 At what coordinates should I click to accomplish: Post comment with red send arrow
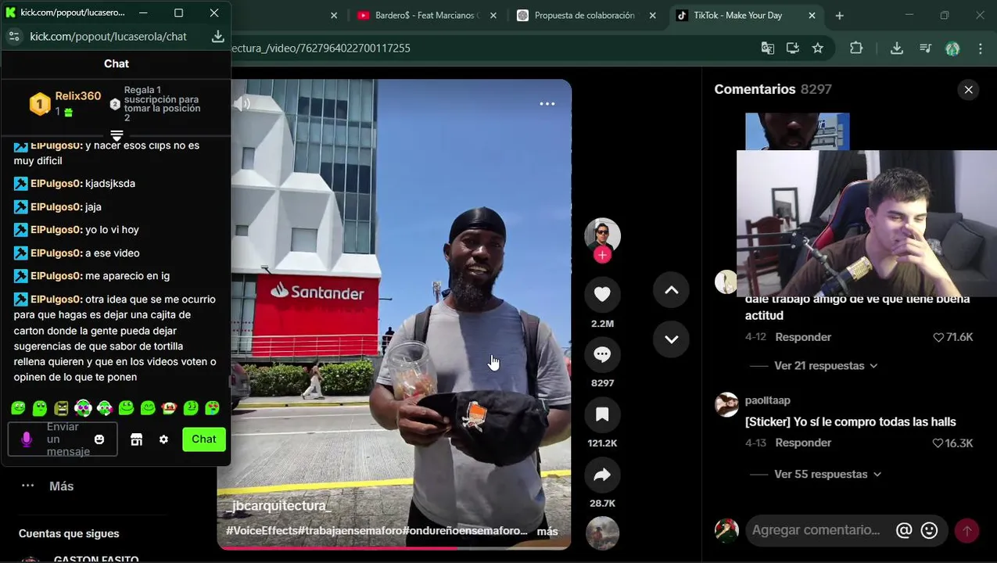(967, 531)
